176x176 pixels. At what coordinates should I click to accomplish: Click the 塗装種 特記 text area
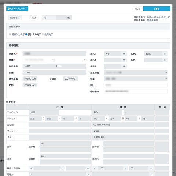pyautogui.click(x=162, y=147)
